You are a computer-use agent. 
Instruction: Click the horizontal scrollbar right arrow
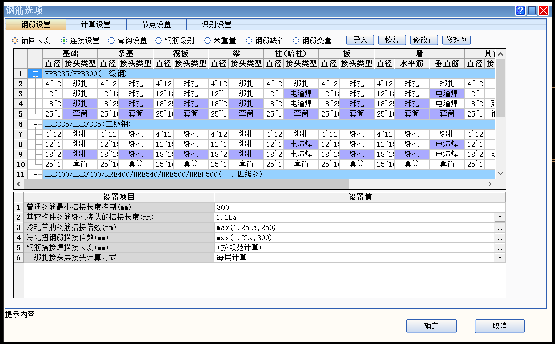coord(490,184)
